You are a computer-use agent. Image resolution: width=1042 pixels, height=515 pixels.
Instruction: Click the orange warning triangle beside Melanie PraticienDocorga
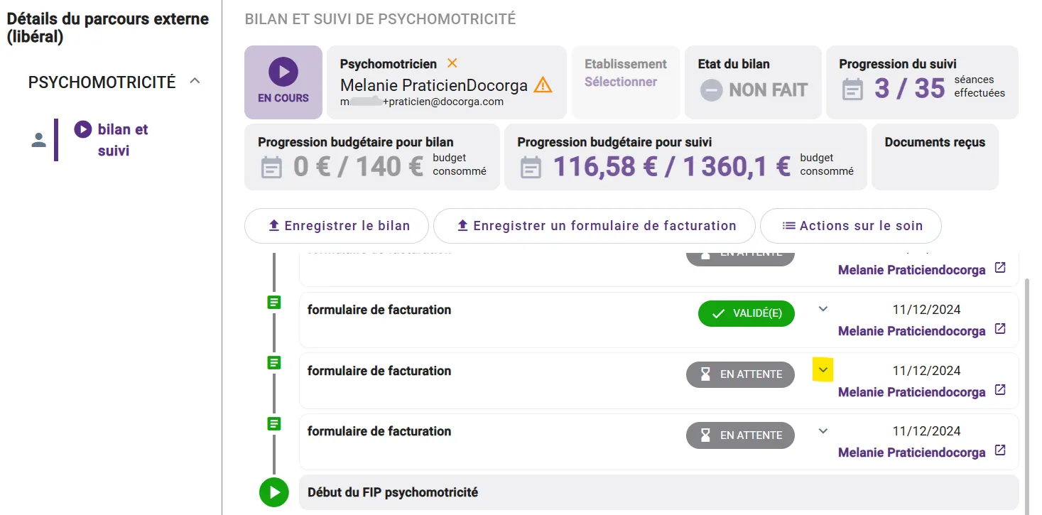[543, 85]
